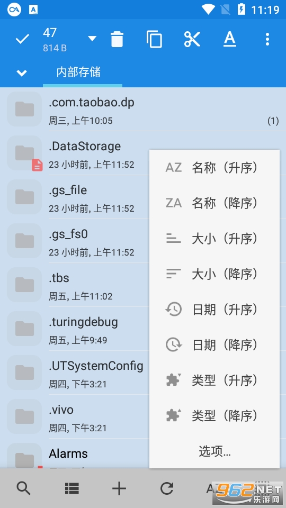This screenshot has width=286, height=508.
Task: Sort by 日期 (升序)
Action: [x=215, y=310]
